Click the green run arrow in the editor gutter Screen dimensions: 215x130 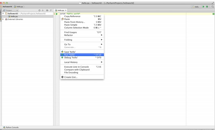pyautogui.click(x=57, y=14)
